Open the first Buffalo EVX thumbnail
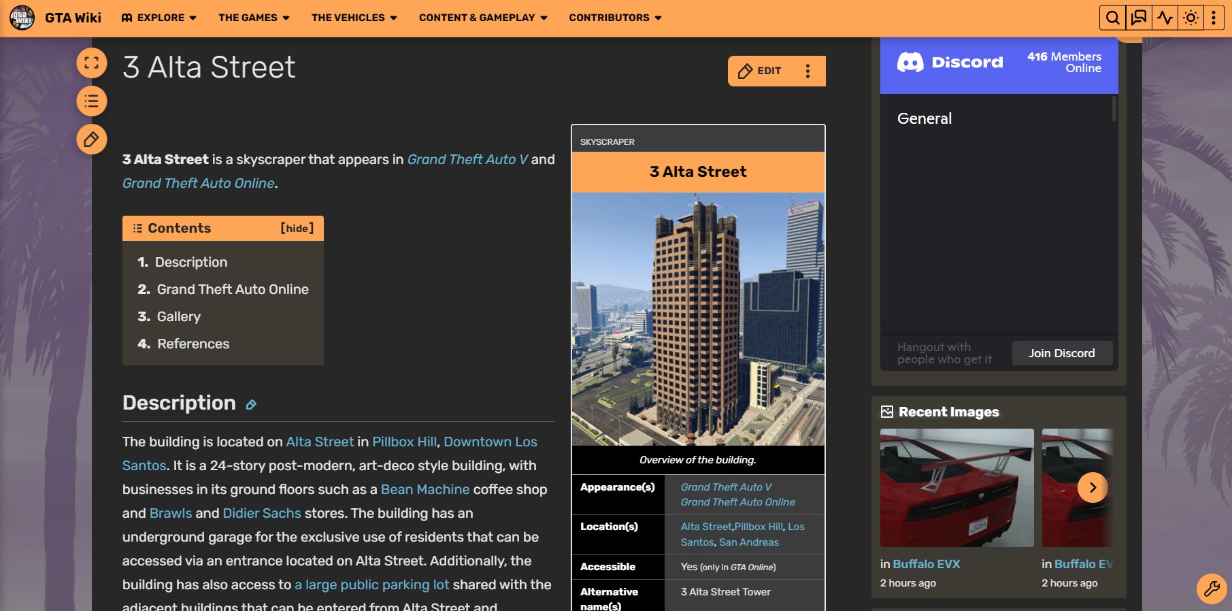The image size is (1232, 611). 957,488
